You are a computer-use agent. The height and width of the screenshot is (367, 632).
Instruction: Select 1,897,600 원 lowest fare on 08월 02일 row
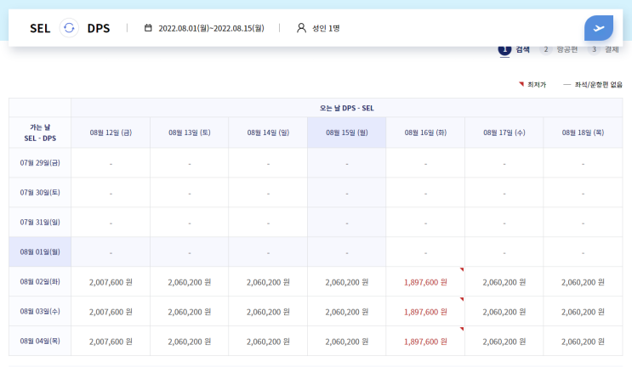click(x=425, y=282)
